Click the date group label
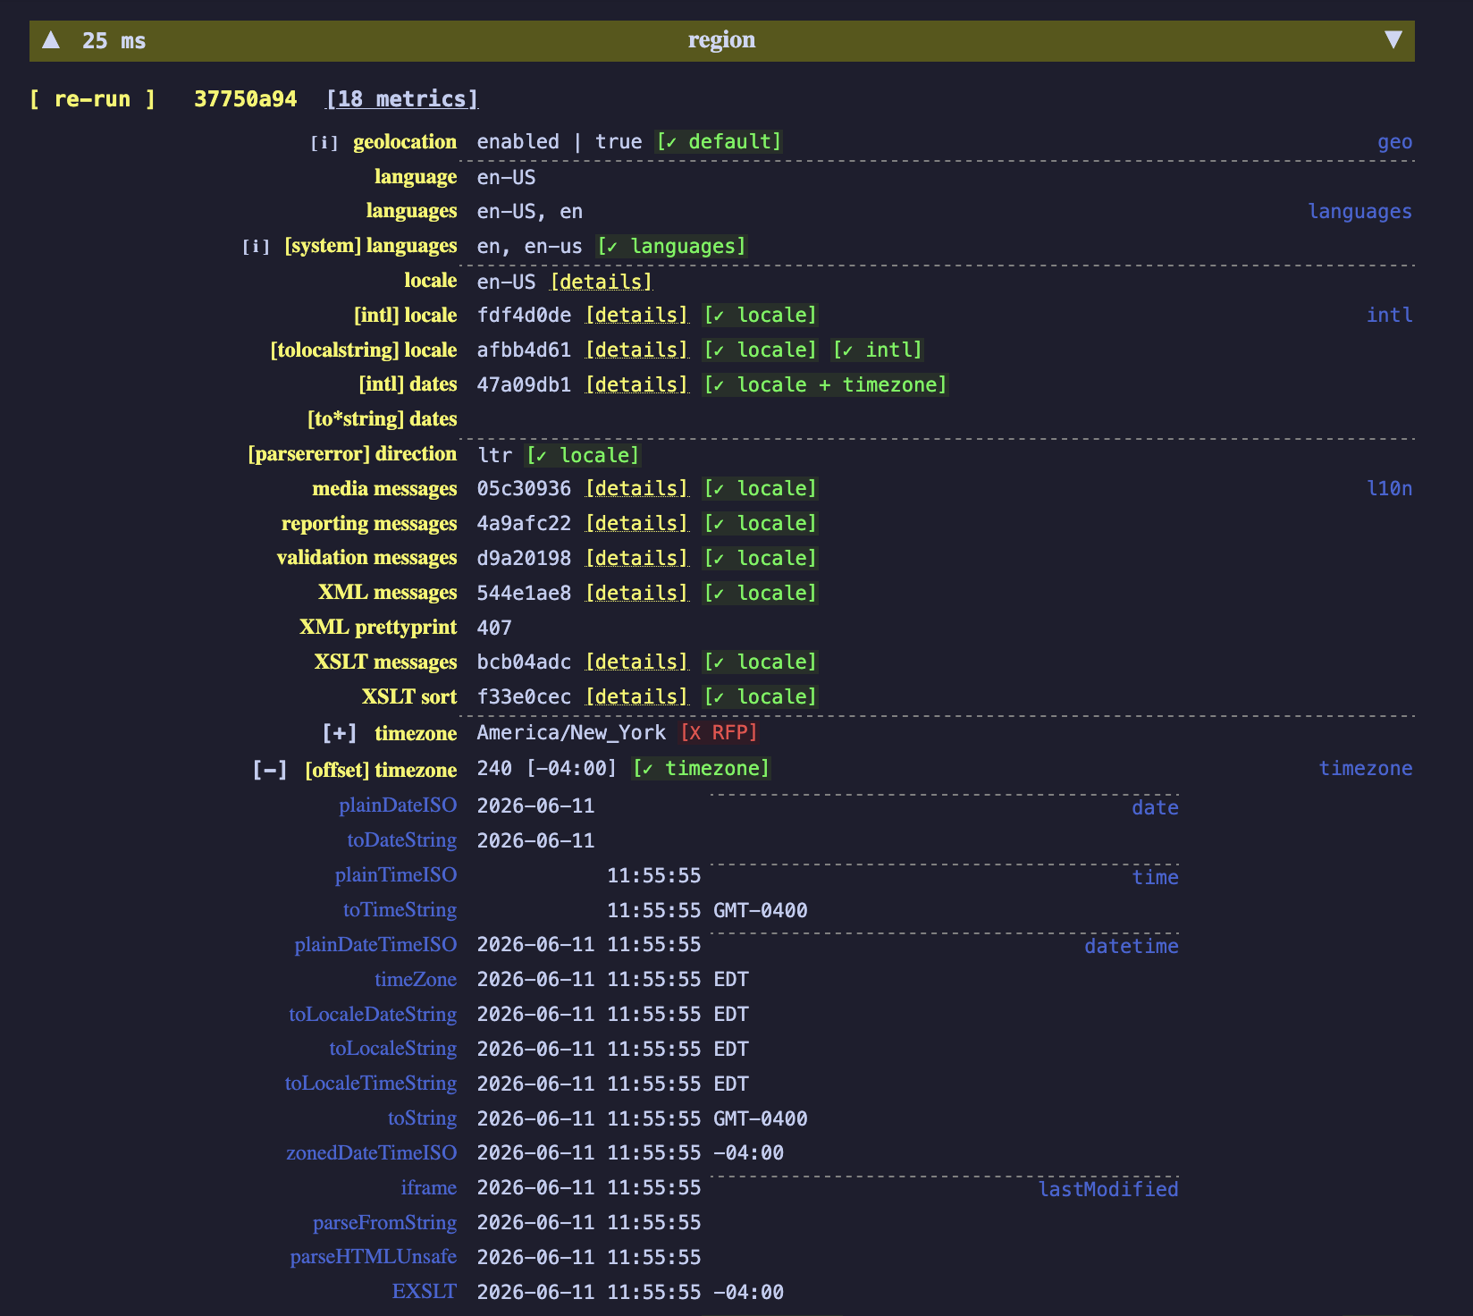This screenshot has width=1473, height=1316. [1155, 808]
